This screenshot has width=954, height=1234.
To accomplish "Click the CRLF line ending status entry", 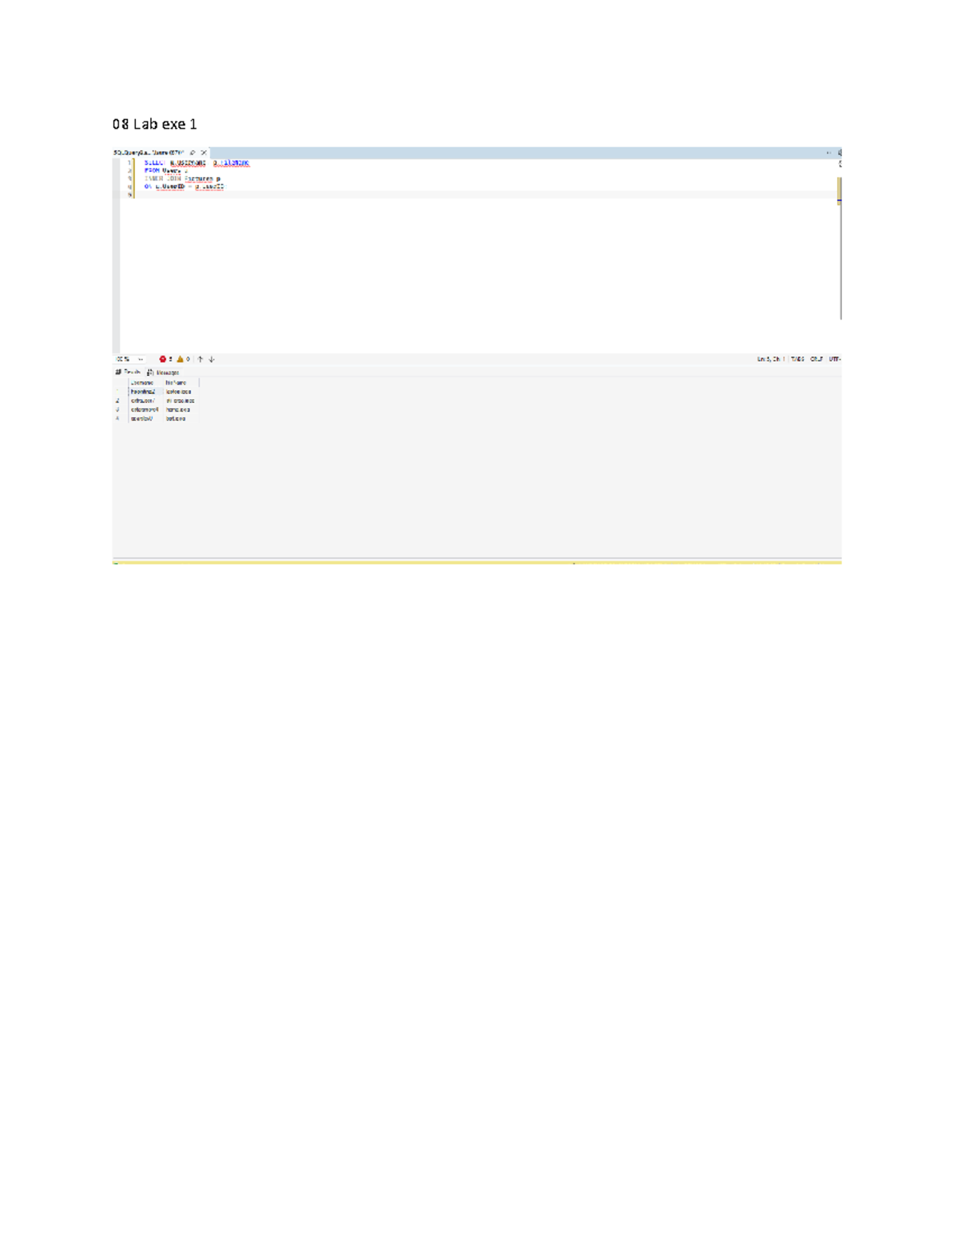I will (816, 359).
